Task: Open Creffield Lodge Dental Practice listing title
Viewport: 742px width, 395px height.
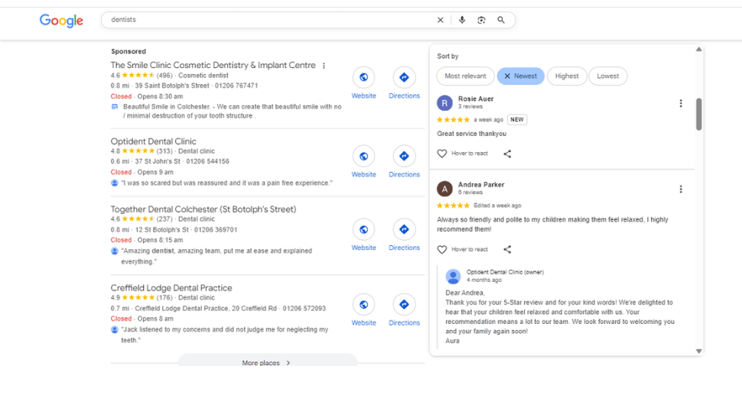Action: pyautogui.click(x=171, y=288)
